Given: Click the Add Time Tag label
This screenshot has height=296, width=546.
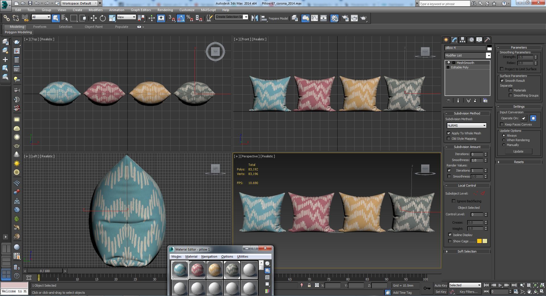Looking at the screenshot, I should [402, 293].
